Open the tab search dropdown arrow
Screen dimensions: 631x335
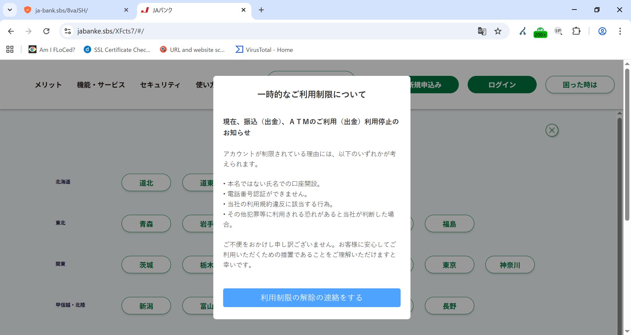point(10,10)
